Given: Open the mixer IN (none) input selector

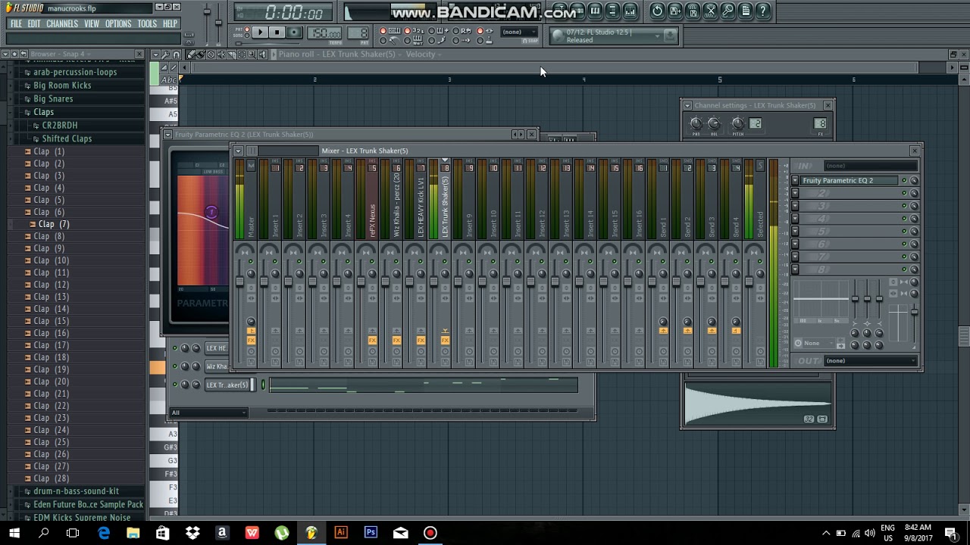Looking at the screenshot, I should (x=870, y=166).
